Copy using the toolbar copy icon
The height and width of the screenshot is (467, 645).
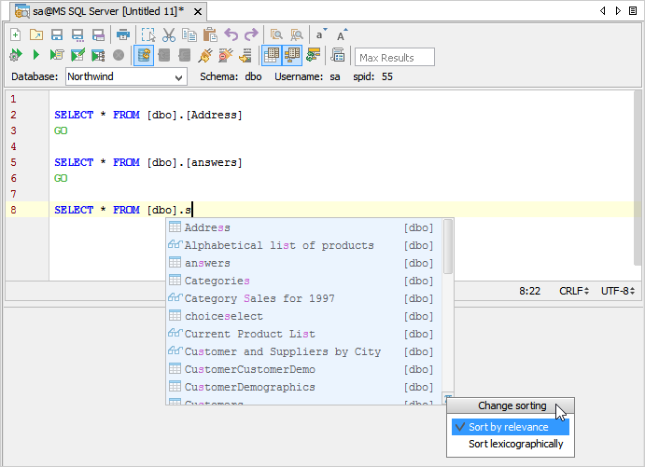pyautogui.click(x=189, y=34)
